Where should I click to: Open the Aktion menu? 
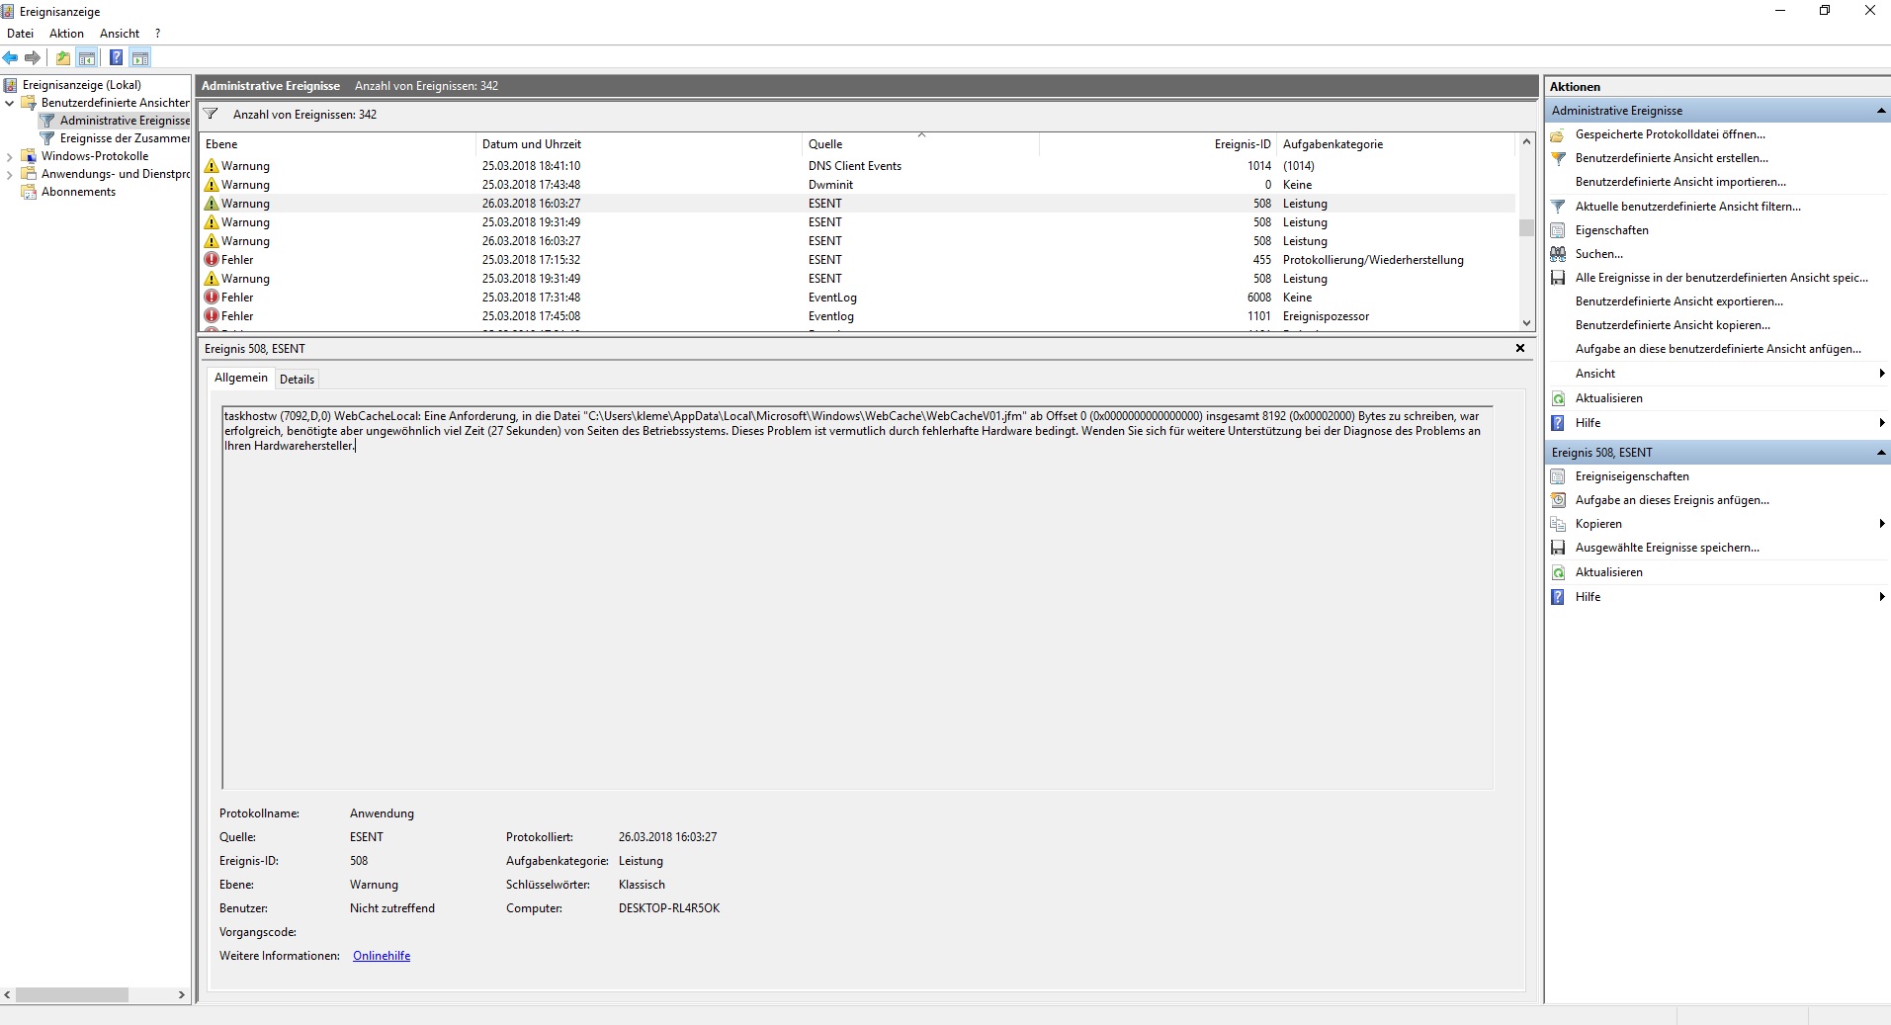pos(66,33)
